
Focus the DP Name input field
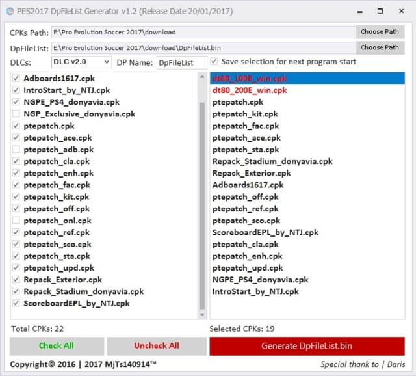[x=182, y=62]
